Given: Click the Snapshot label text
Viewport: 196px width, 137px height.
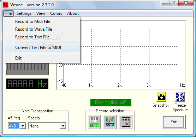Looking at the screenshot, I should (161, 105).
